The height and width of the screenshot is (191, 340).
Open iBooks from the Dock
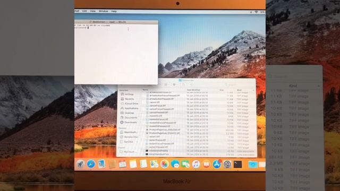click(206, 164)
